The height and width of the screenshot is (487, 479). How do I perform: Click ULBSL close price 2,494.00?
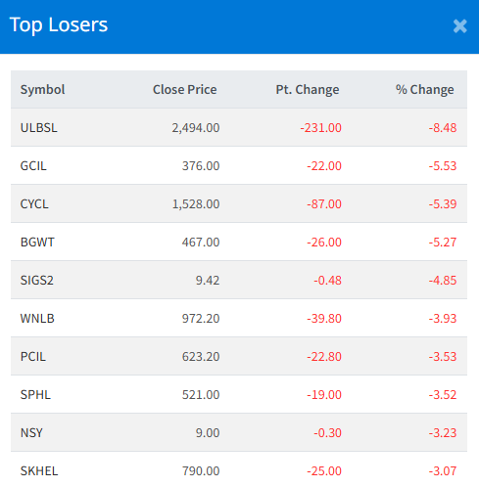click(196, 128)
